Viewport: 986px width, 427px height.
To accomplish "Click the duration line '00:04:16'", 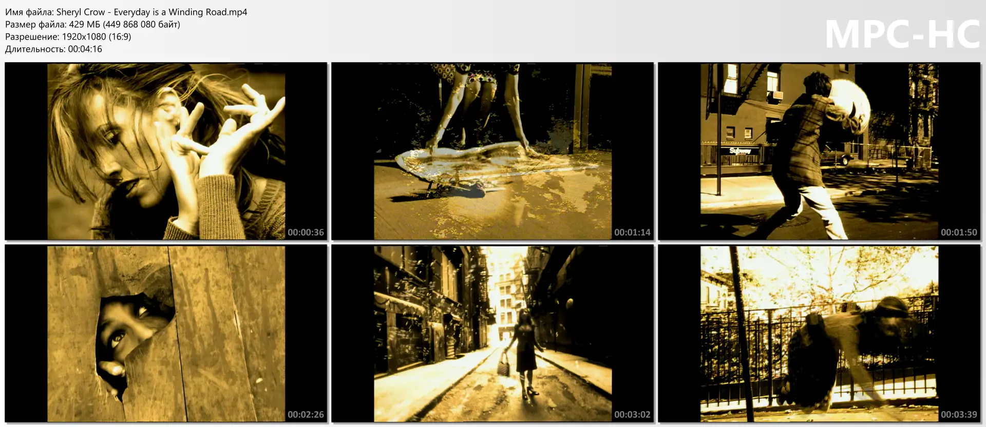I will 53,49.
